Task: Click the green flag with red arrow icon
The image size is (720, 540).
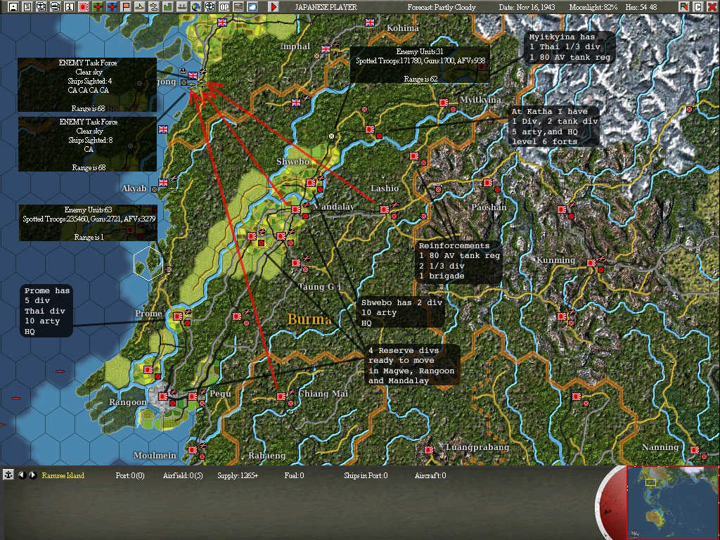Action: click(x=684, y=7)
